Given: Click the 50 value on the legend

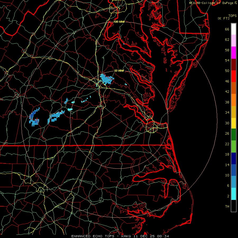Looking at the screenshot, I should pos(227,71).
